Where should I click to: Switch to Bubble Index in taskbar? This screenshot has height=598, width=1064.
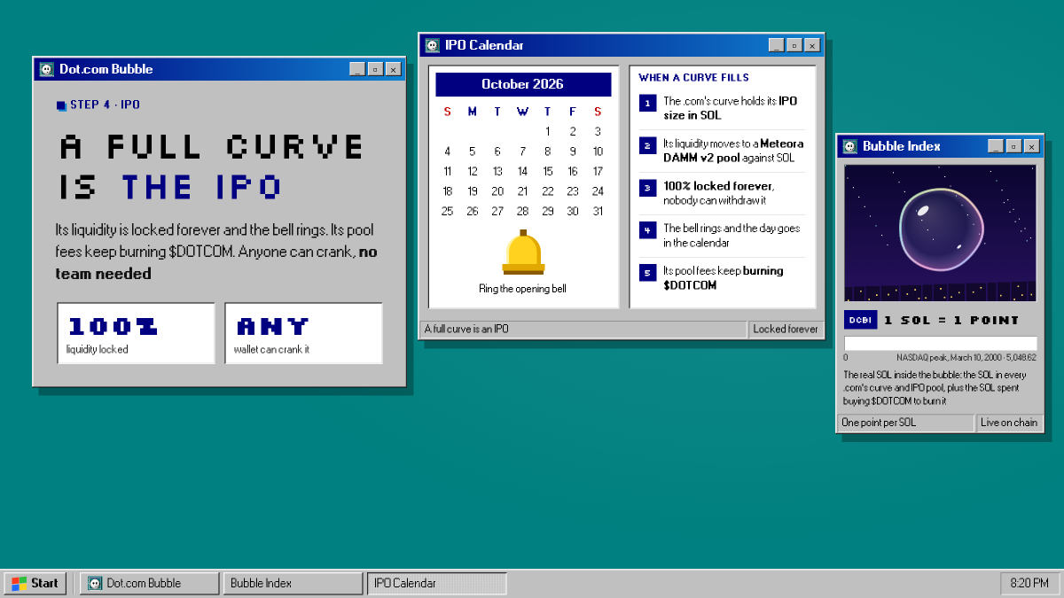point(293,583)
